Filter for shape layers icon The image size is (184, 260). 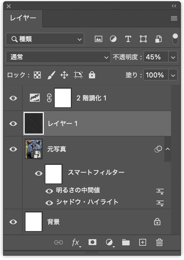143,39
